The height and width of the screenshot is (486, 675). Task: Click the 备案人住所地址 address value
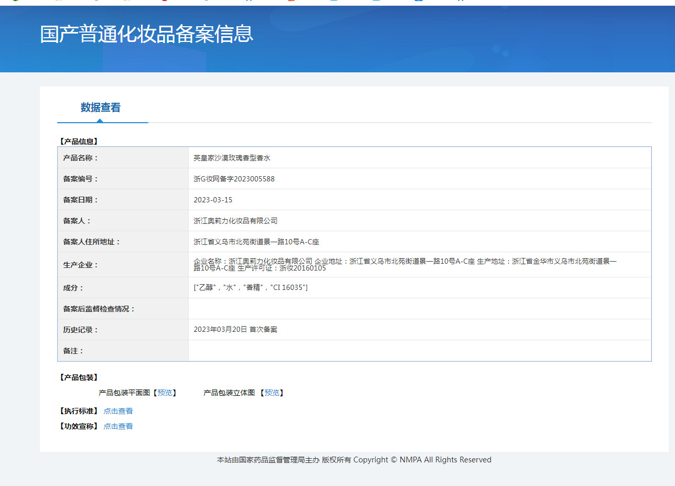[256, 242]
